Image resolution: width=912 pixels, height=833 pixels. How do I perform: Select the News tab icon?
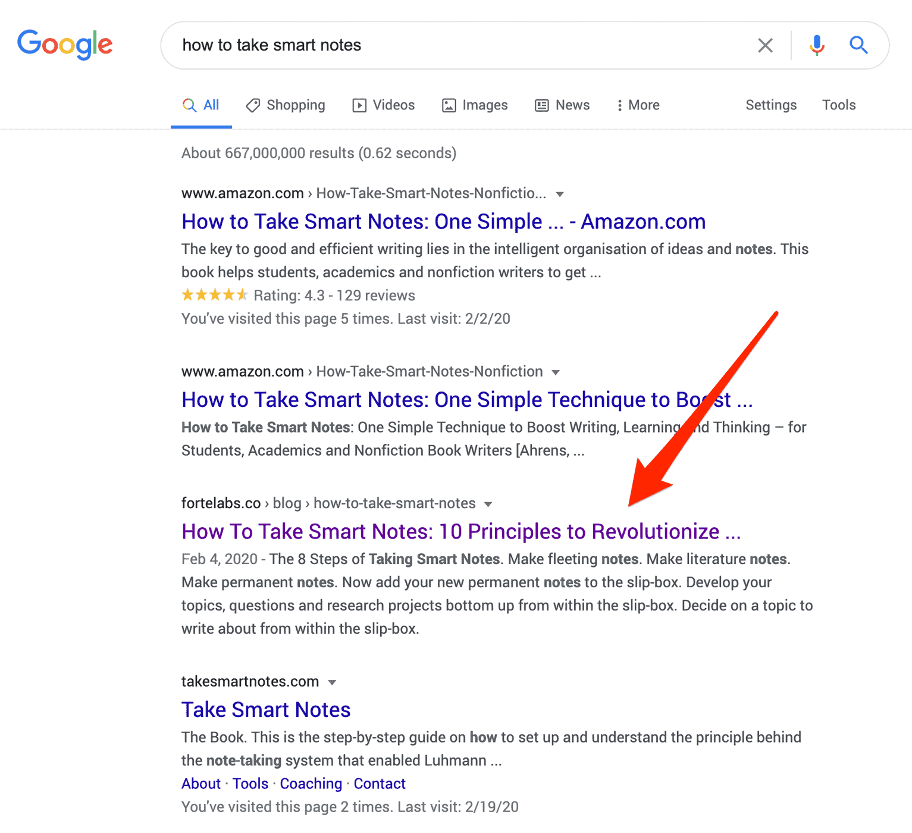click(541, 105)
